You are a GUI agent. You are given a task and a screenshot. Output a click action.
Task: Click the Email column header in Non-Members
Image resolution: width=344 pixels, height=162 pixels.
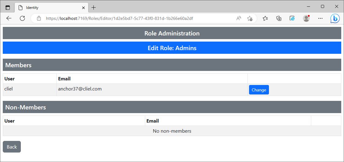point(228,121)
